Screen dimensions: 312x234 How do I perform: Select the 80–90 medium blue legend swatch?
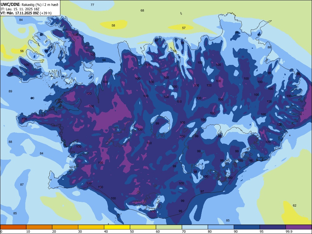point(221,227)
